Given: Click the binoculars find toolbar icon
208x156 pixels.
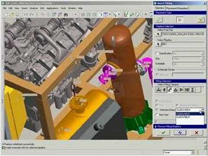Looking at the screenshot, I should 66,14.
